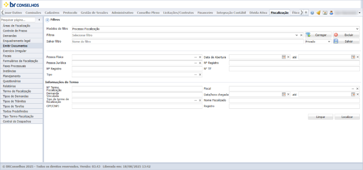Clear Data de Abertura start date

point(288,57)
